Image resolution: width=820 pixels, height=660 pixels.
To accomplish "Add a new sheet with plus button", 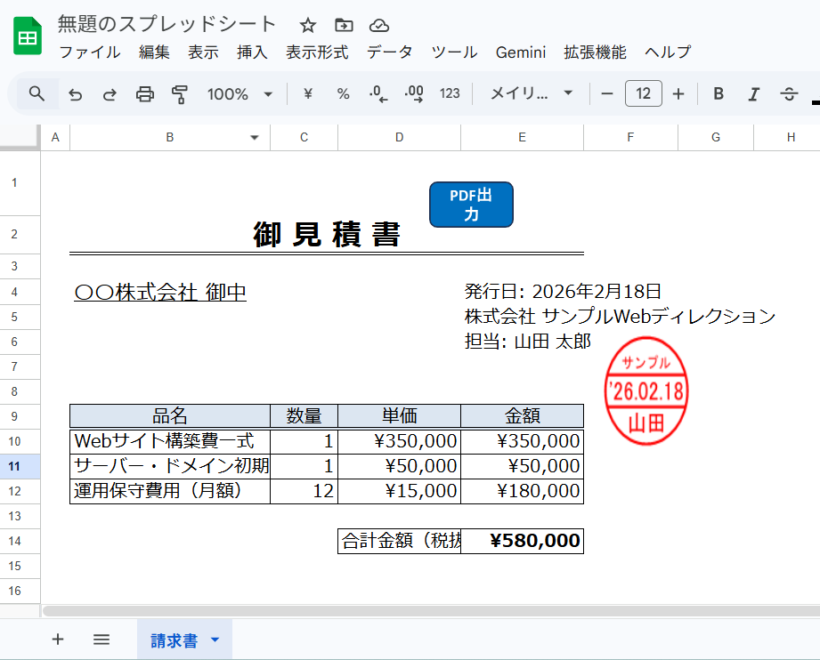I will pyautogui.click(x=58, y=640).
